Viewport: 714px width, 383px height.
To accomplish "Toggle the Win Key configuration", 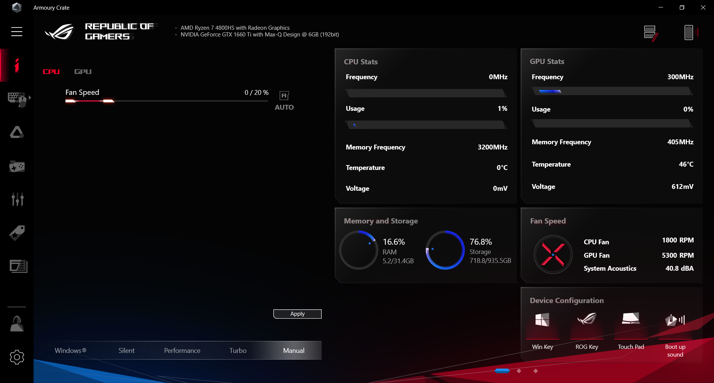I will (x=543, y=331).
